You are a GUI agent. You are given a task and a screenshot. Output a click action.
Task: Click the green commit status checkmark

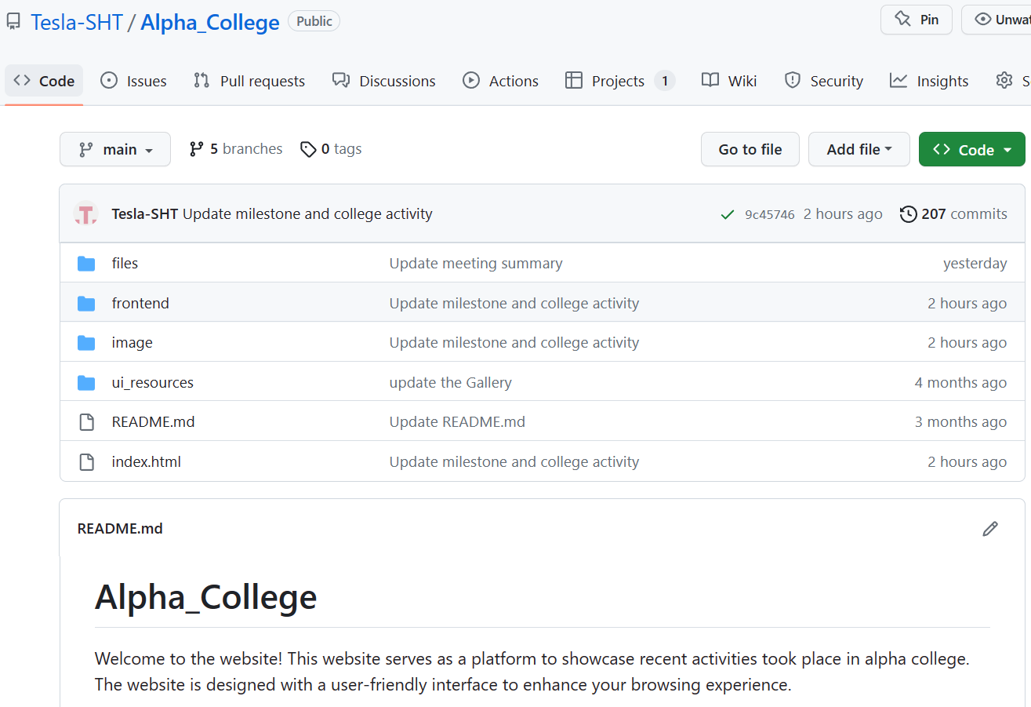[728, 214]
